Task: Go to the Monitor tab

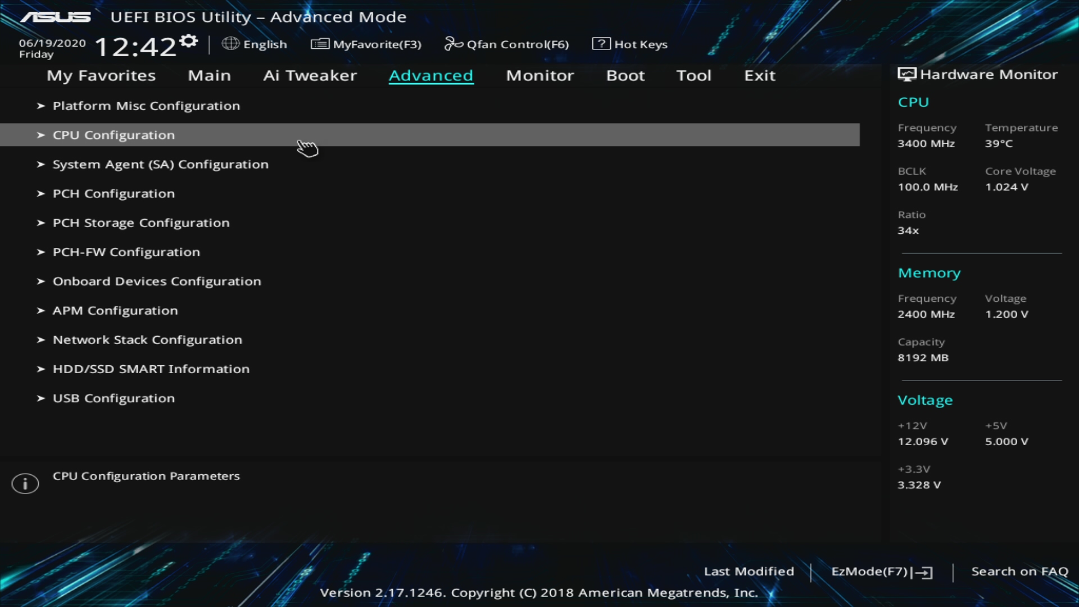Action: coord(540,75)
